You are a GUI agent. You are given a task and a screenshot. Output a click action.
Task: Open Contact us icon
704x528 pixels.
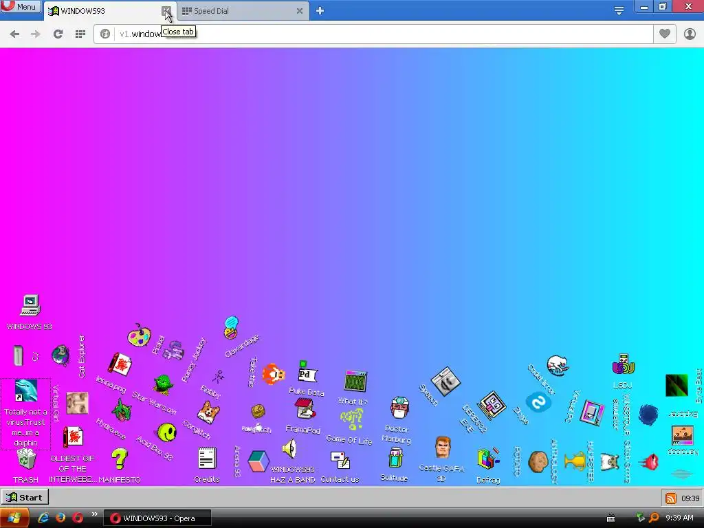tap(340, 460)
